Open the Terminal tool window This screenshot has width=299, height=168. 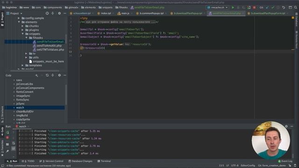coord(104,161)
